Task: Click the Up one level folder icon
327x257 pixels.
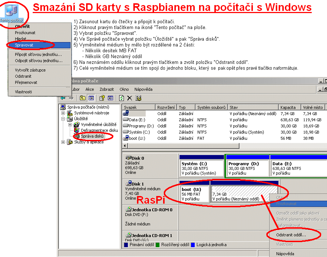Action: pos(82,98)
